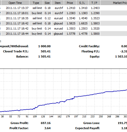Click price value 1.5825

pos(71,23)
